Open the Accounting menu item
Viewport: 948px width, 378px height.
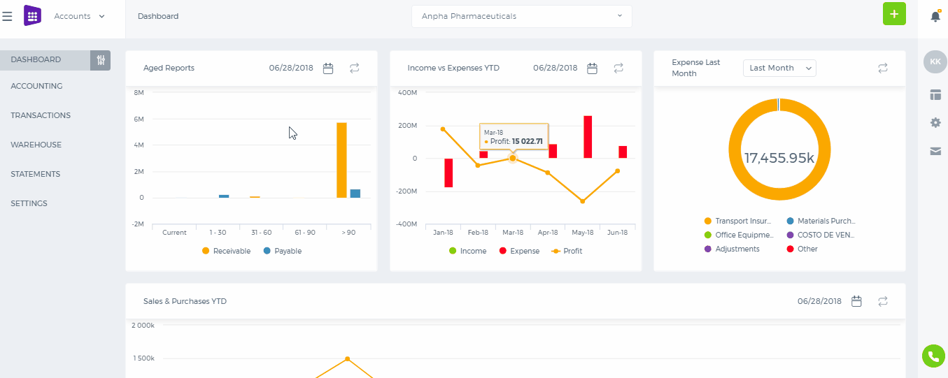click(x=36, y=86)
